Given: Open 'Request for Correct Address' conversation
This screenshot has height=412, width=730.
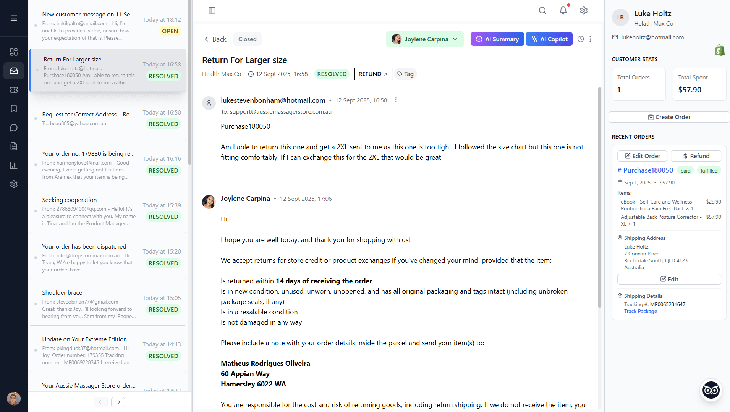Looking at the screenshot, I should pos(108,118).
